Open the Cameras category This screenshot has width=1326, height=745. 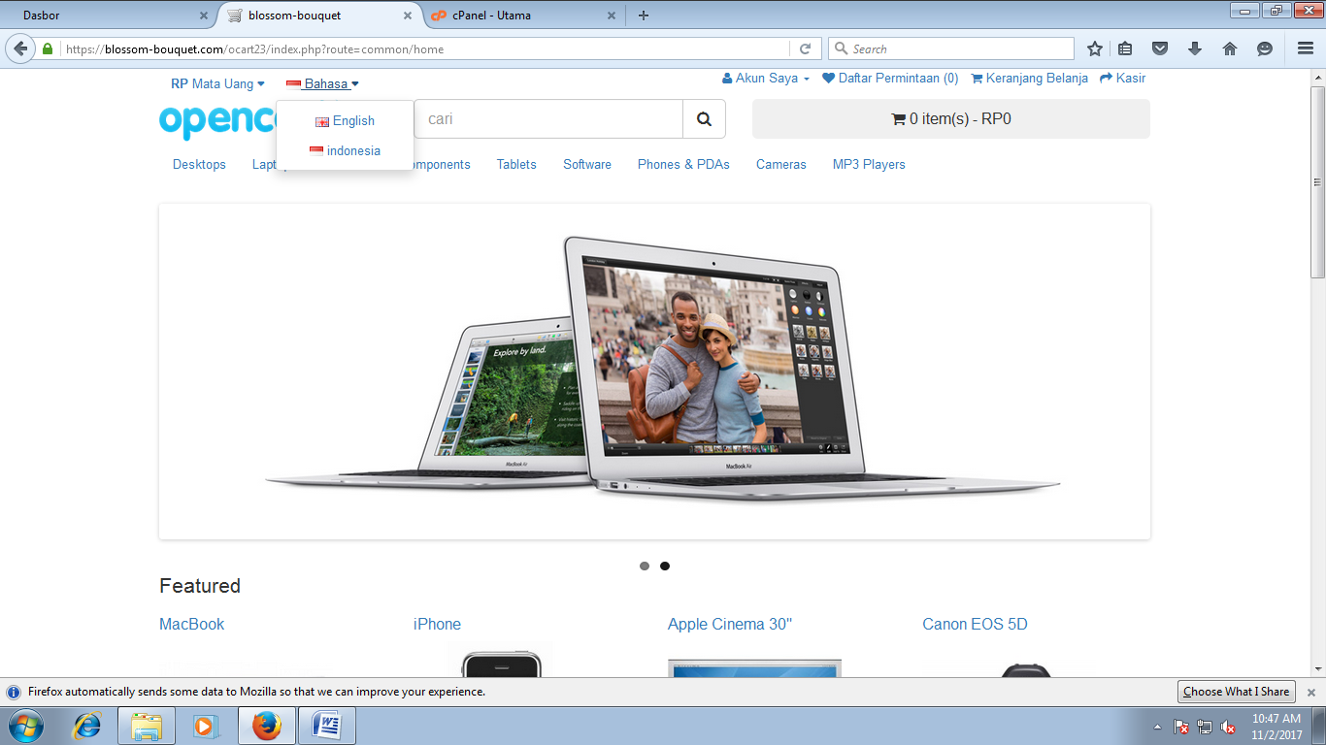click(x=781, y=165)
